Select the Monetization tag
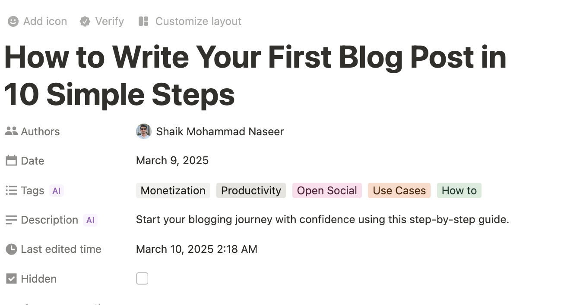 (x=173, y=190)
